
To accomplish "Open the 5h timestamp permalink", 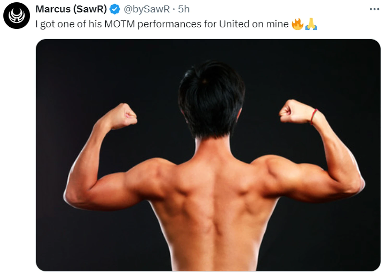I will (x=184, y=9).
